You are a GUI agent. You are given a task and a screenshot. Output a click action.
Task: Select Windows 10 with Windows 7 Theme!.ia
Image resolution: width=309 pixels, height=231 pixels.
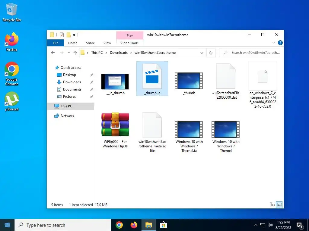[189, 137]
